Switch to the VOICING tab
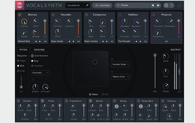This screenshot has height=123, width=195. [39, 50]
